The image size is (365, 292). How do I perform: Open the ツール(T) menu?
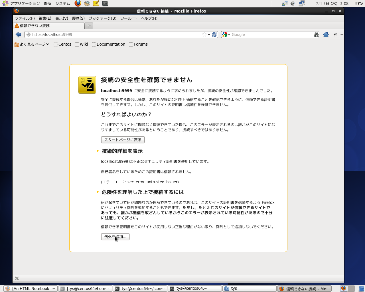coord(128,18)
